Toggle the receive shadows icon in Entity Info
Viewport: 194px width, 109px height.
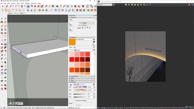(87, 28)
